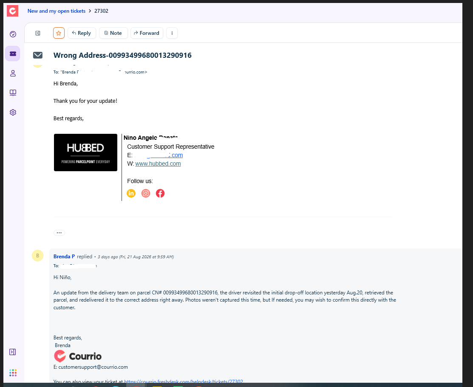Open the dashboard gauge icon in sidebar
The width and height of the screenshot is (473, 387).
click(13, 34)
